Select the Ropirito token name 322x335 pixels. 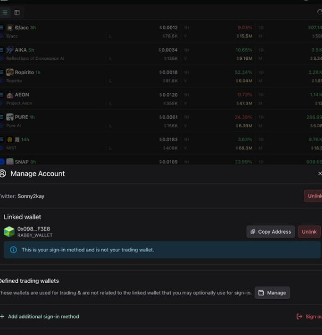(24, 73)
